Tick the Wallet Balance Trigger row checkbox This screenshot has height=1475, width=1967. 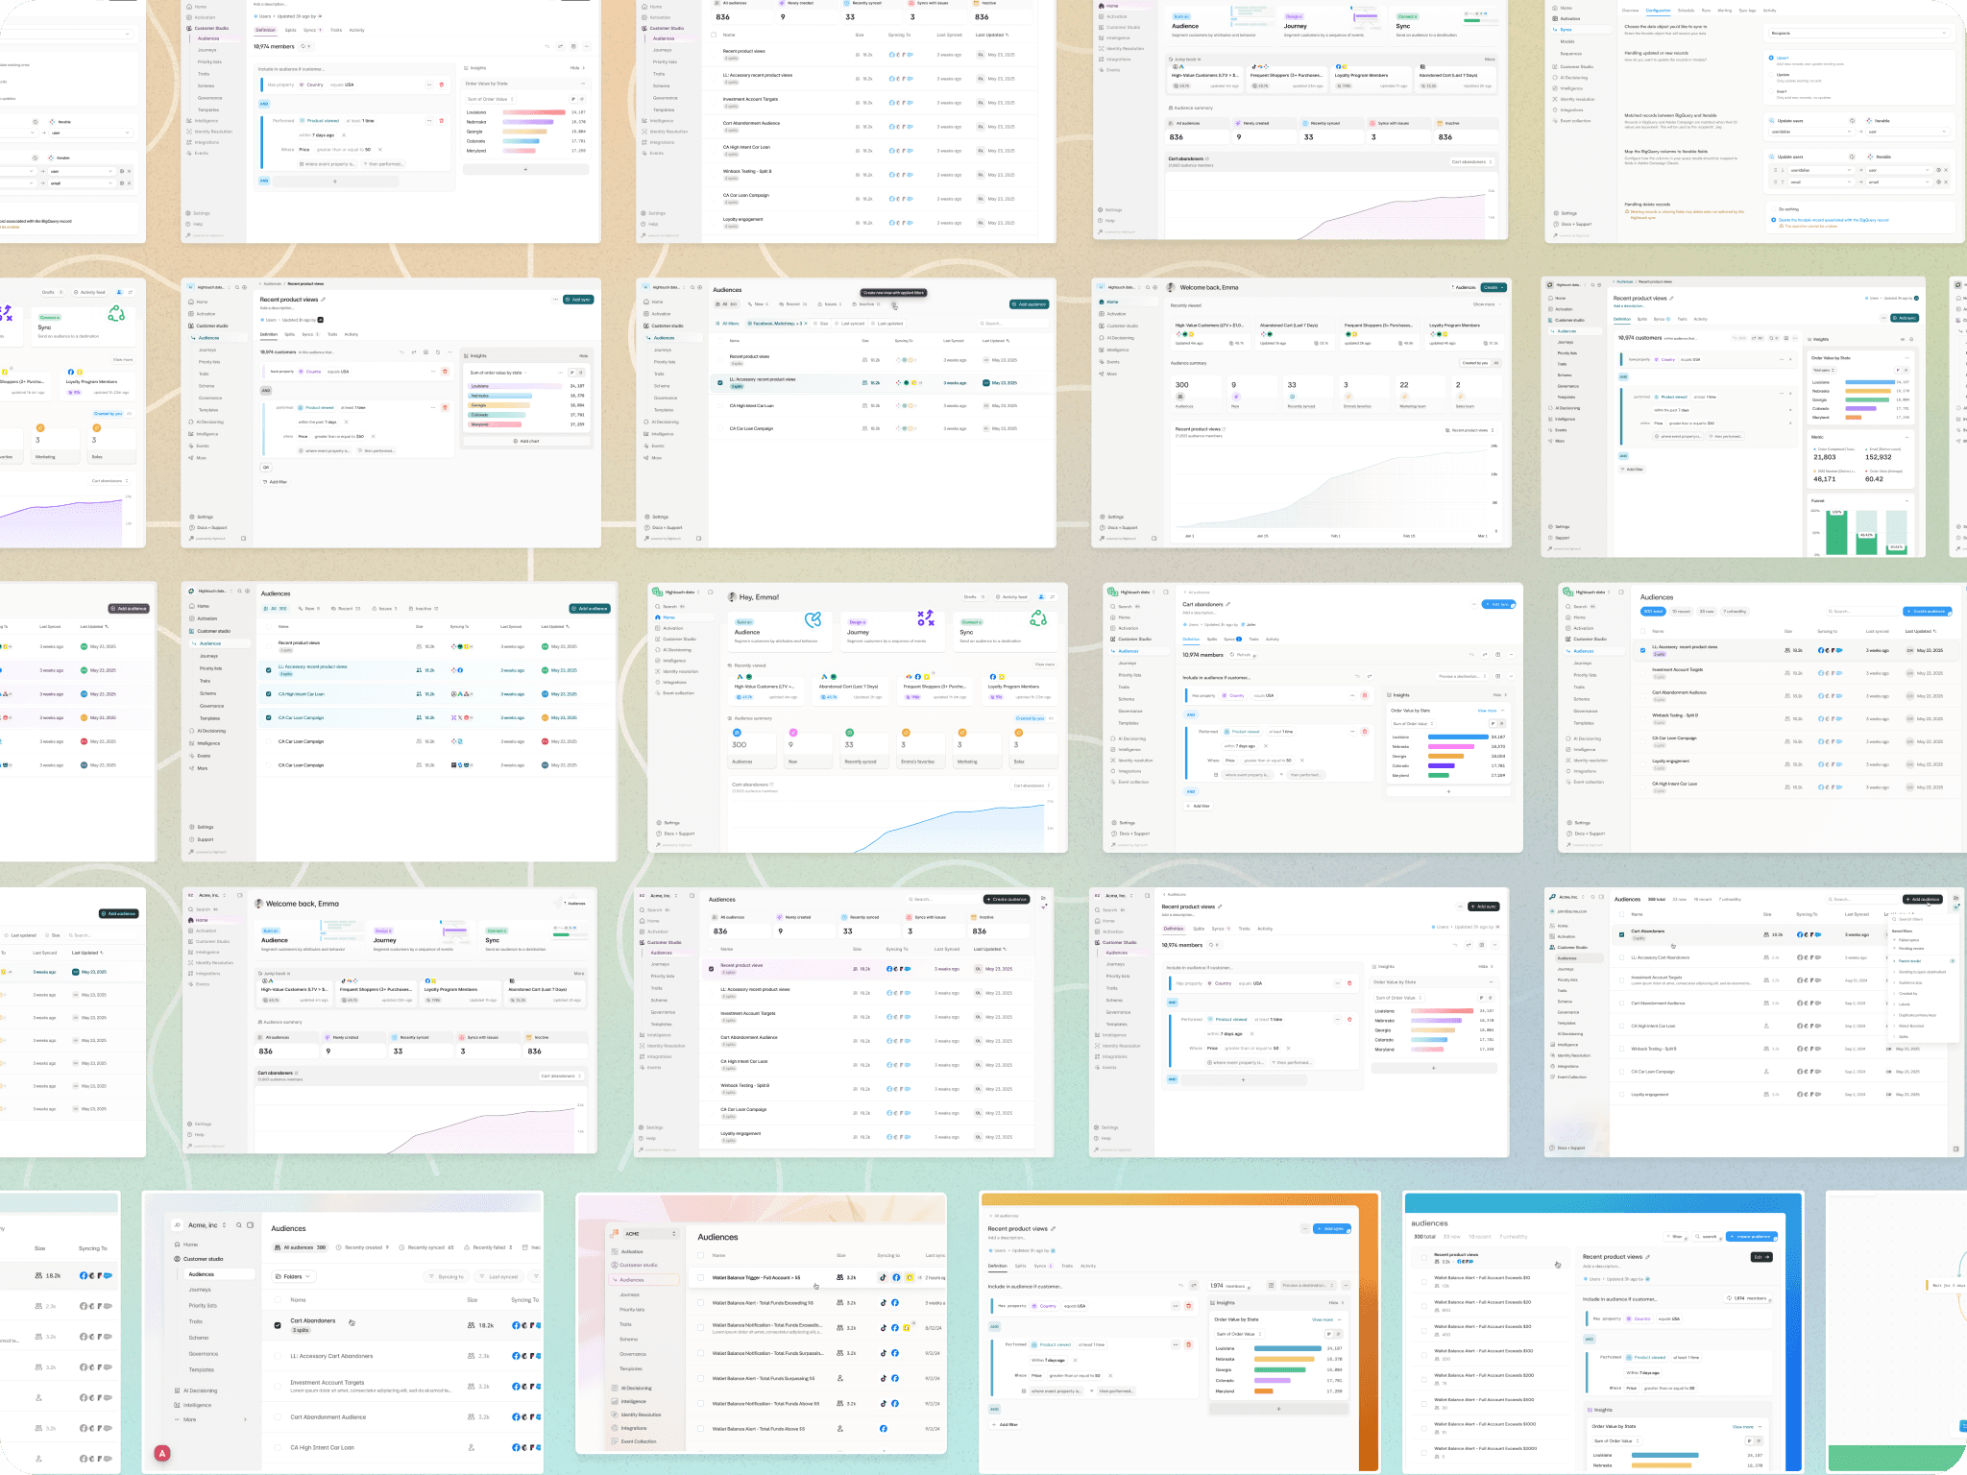point(701,1277)
